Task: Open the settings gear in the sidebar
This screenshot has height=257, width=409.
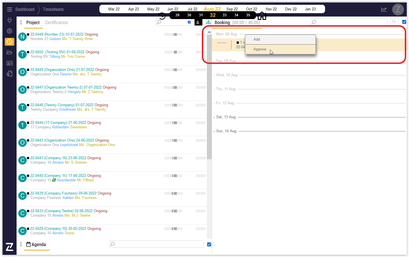Action: [x=10, y=31]
